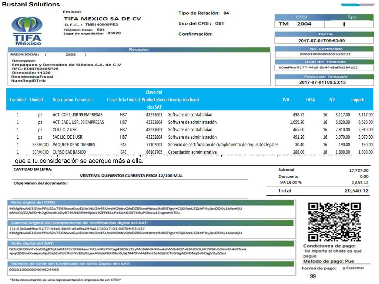Click the Fecha value 2017-07-01T09:53:09

tap(322, 41)
